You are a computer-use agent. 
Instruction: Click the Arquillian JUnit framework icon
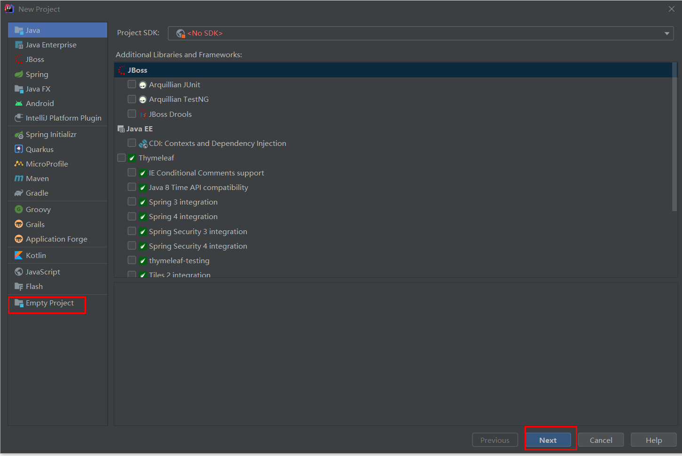(x=143, y=85)
